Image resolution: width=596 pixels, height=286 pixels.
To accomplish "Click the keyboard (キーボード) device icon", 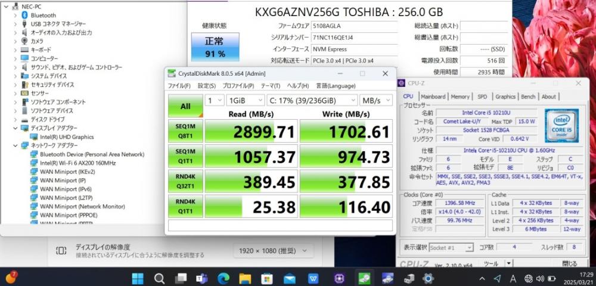I will click(24, 50).
